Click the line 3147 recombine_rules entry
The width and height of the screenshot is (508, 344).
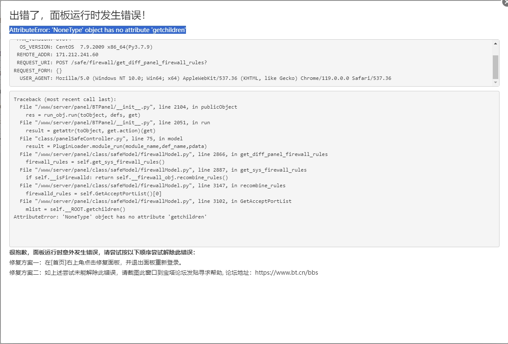[153, 186]
